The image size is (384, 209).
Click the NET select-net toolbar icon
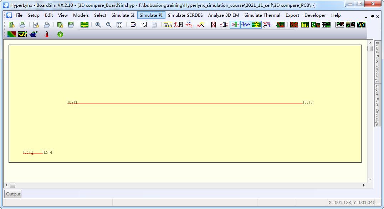coord(168,25)
